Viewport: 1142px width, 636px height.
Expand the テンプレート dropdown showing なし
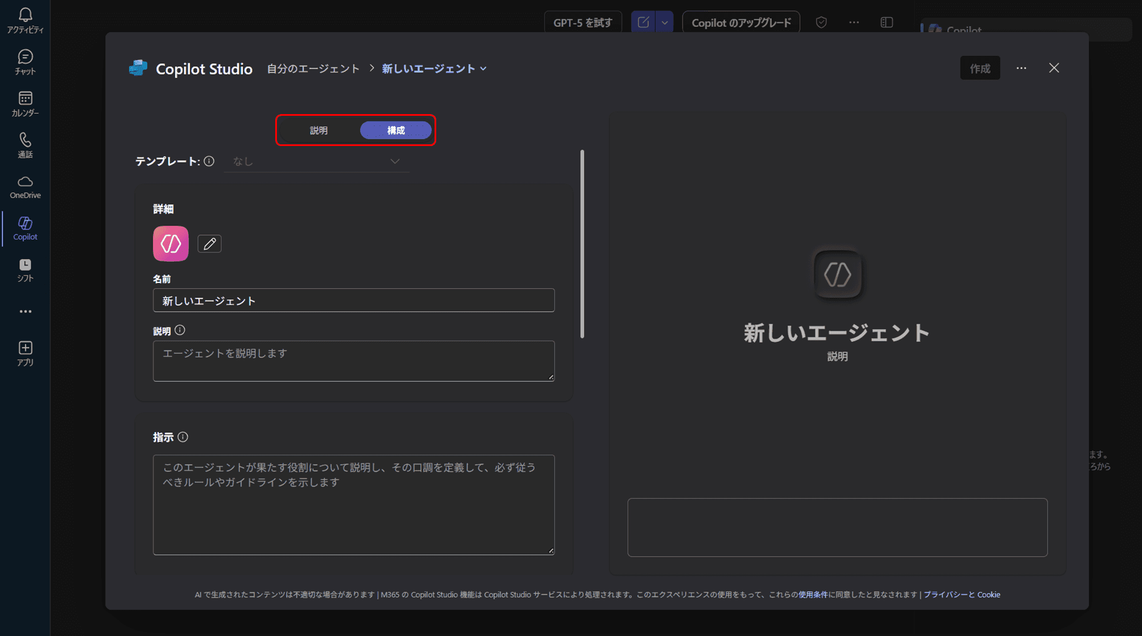tap(317, 161)
